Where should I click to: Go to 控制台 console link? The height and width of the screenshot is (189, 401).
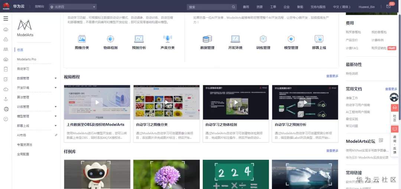click(39, 7)
